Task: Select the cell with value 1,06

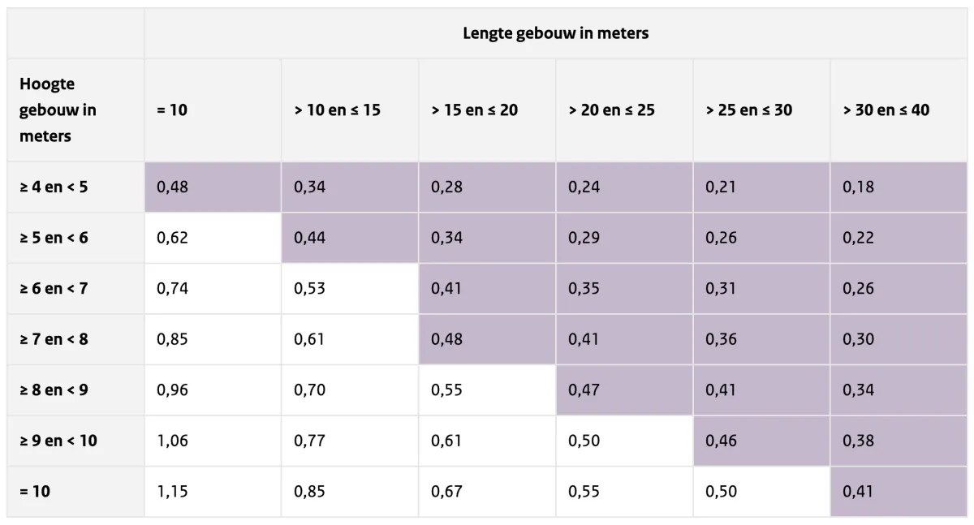Action: click(x=172, y=441)
